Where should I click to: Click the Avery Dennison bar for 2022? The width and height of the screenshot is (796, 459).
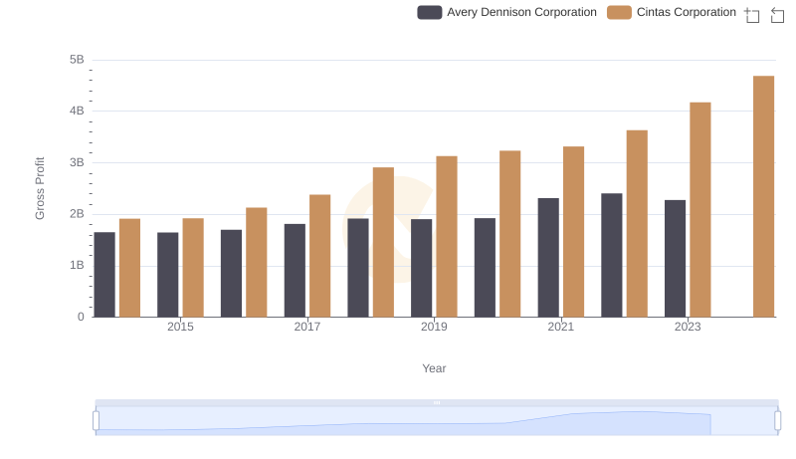611,256
